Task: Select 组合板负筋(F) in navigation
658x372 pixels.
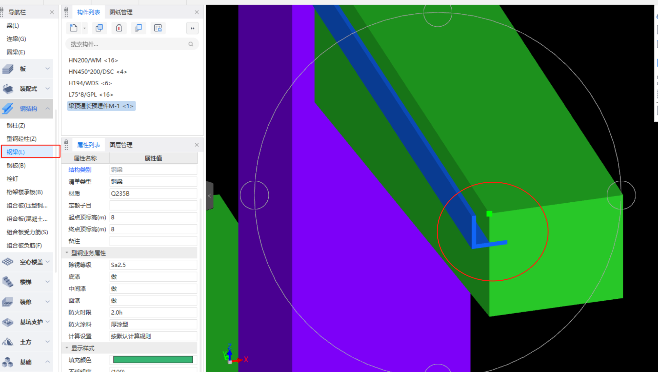Action: (24, 245)
